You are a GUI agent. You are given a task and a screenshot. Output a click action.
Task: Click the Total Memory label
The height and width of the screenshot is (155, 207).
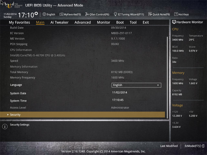tap(19, 72)
